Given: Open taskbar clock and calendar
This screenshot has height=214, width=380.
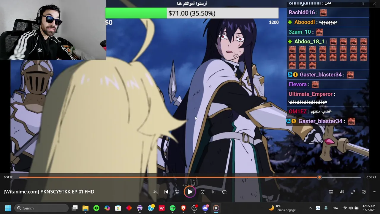Looking at the screenshot, I should coord(369,208).
